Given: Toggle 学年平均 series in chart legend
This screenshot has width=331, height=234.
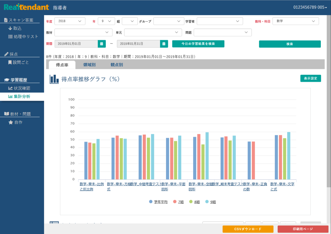Looking at the screenshot, I should [161, 202].
